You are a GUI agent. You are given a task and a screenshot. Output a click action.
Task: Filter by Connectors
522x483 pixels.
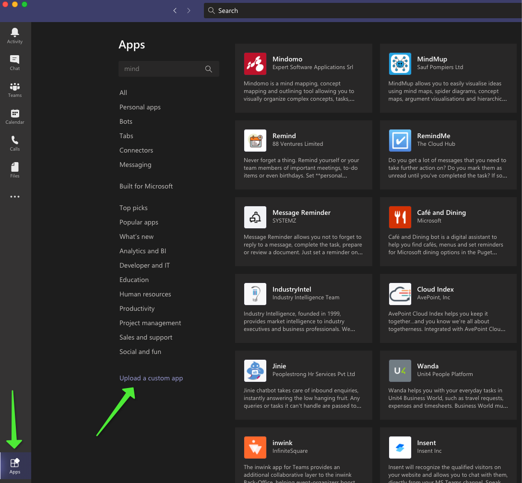pos(136,150)
